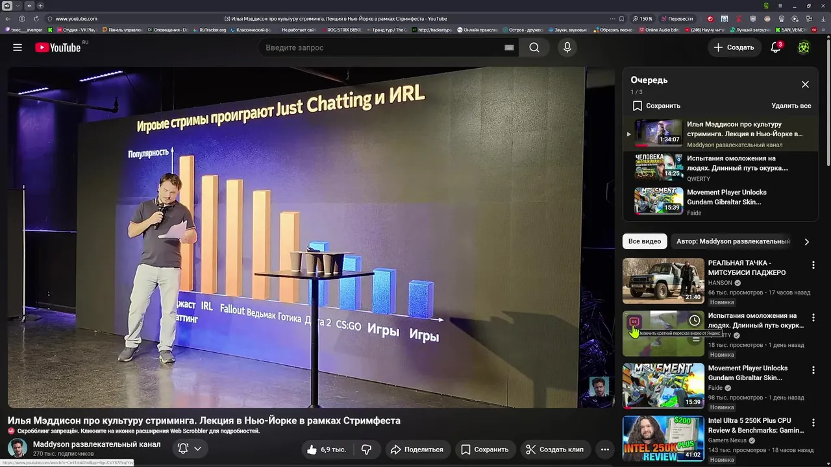Viewport: 831px width, 467px height.
Task: Reload the page in browser toolbar
Action: [x=36, y=19]
